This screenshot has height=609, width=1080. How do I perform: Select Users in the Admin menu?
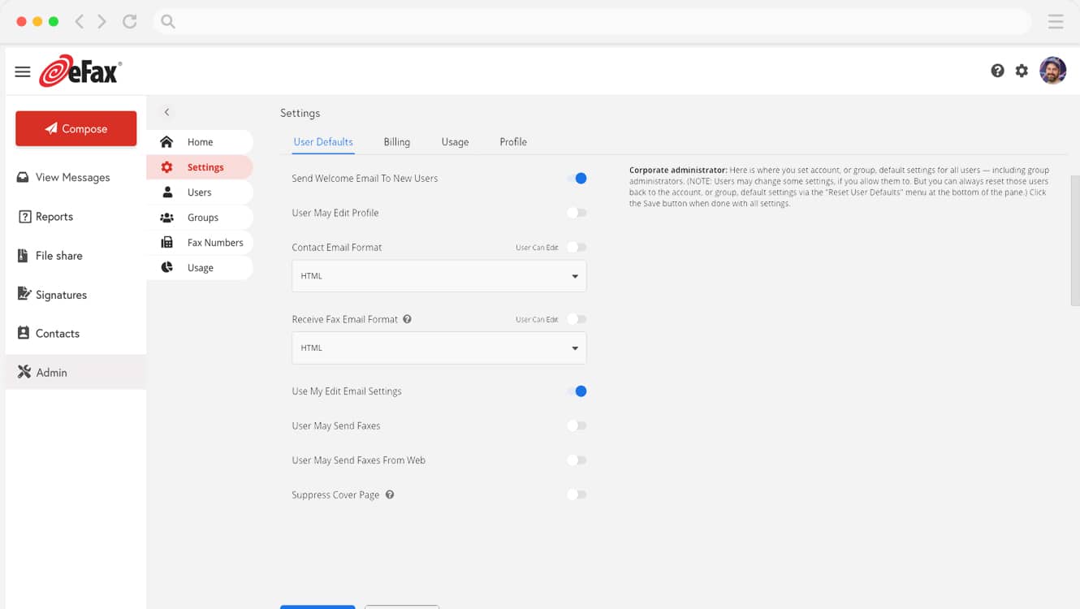(x=201, y=192)
